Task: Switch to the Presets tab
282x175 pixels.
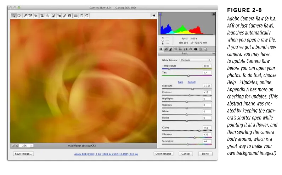Action: tap(201, 49)
